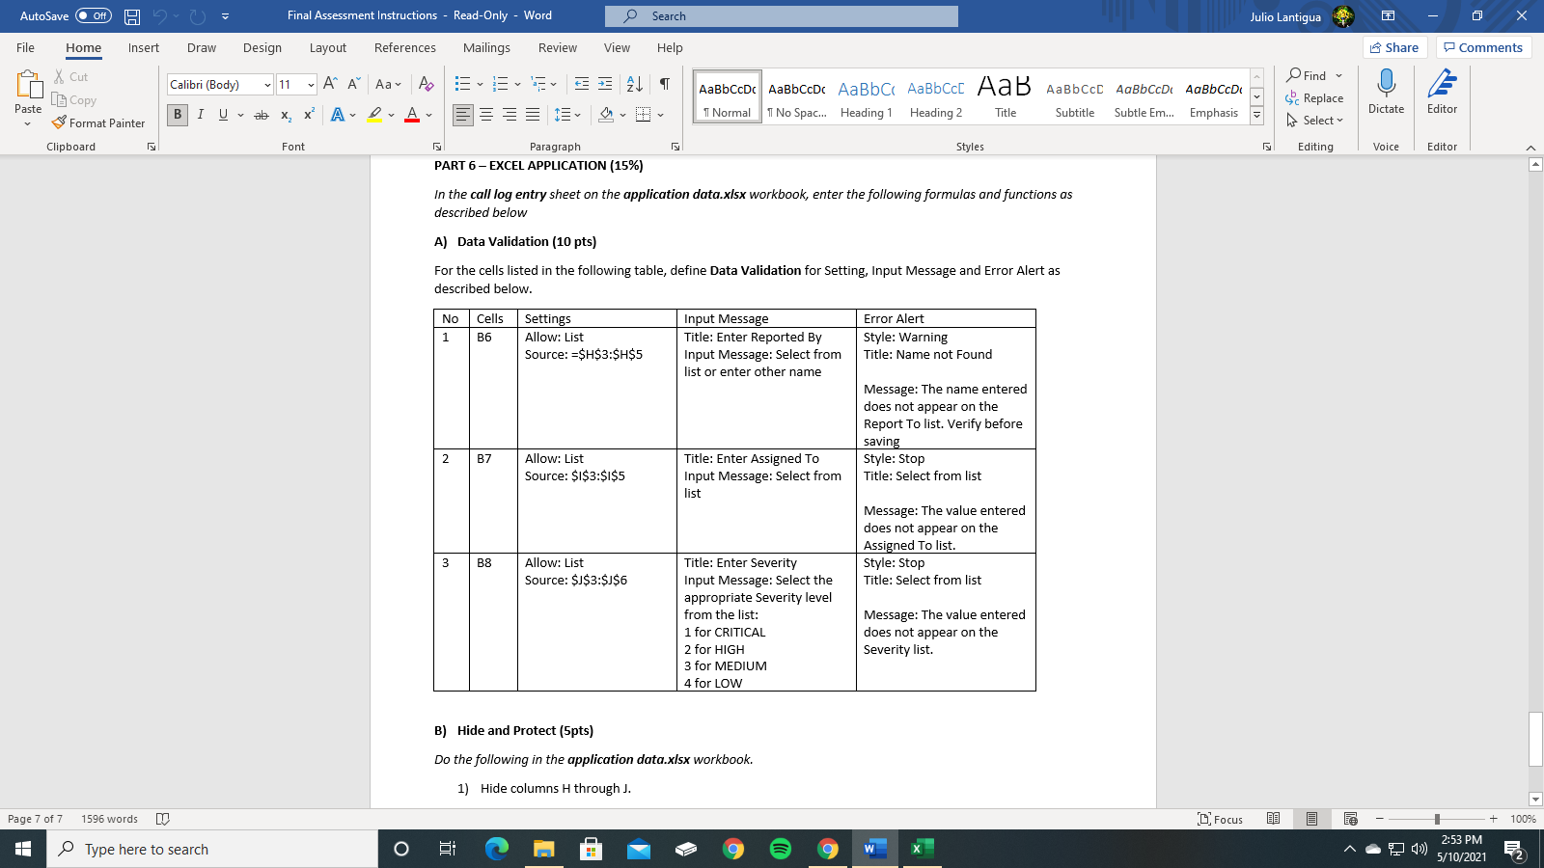Open the font size dropdown
The image size is (1544, 868).
[311, 84]
